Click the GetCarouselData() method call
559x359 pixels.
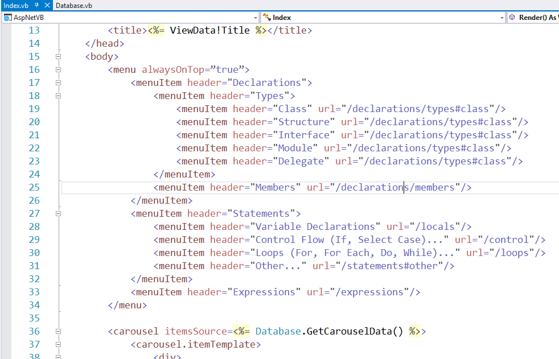click(352, 331)
